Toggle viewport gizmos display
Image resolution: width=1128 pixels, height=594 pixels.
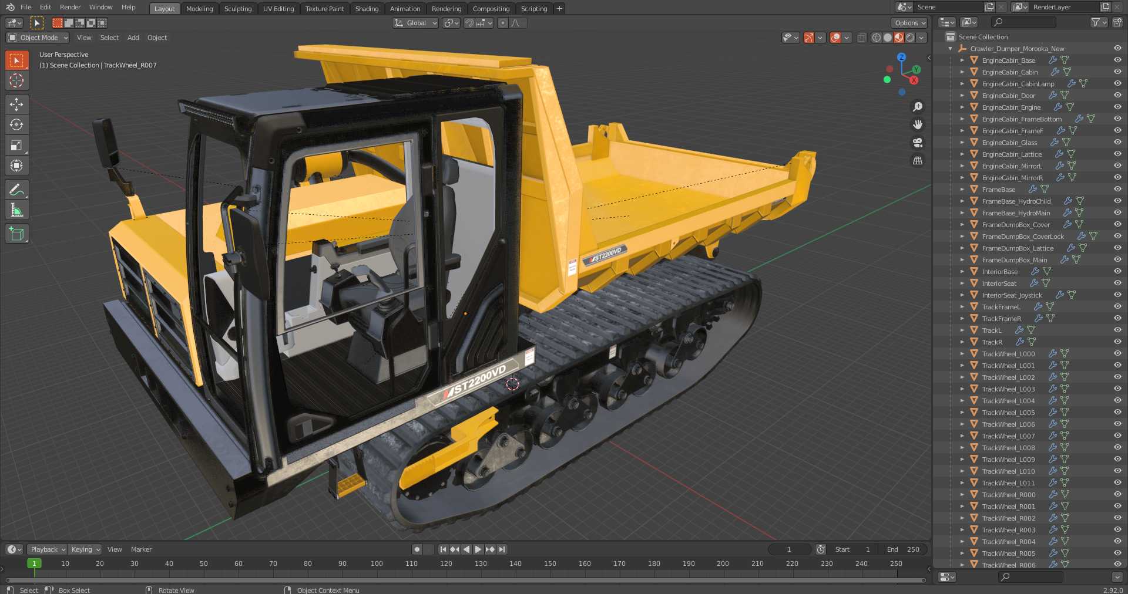pos(809,38)
